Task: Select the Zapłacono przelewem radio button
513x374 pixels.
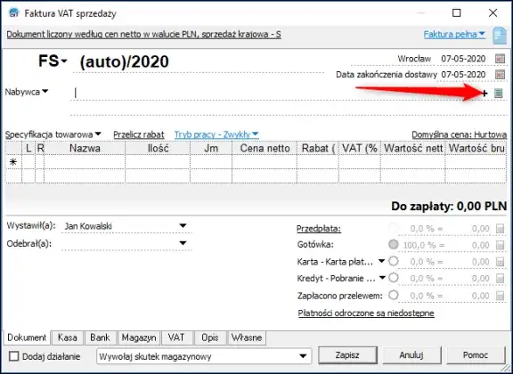Action: [x=394, y=295]
